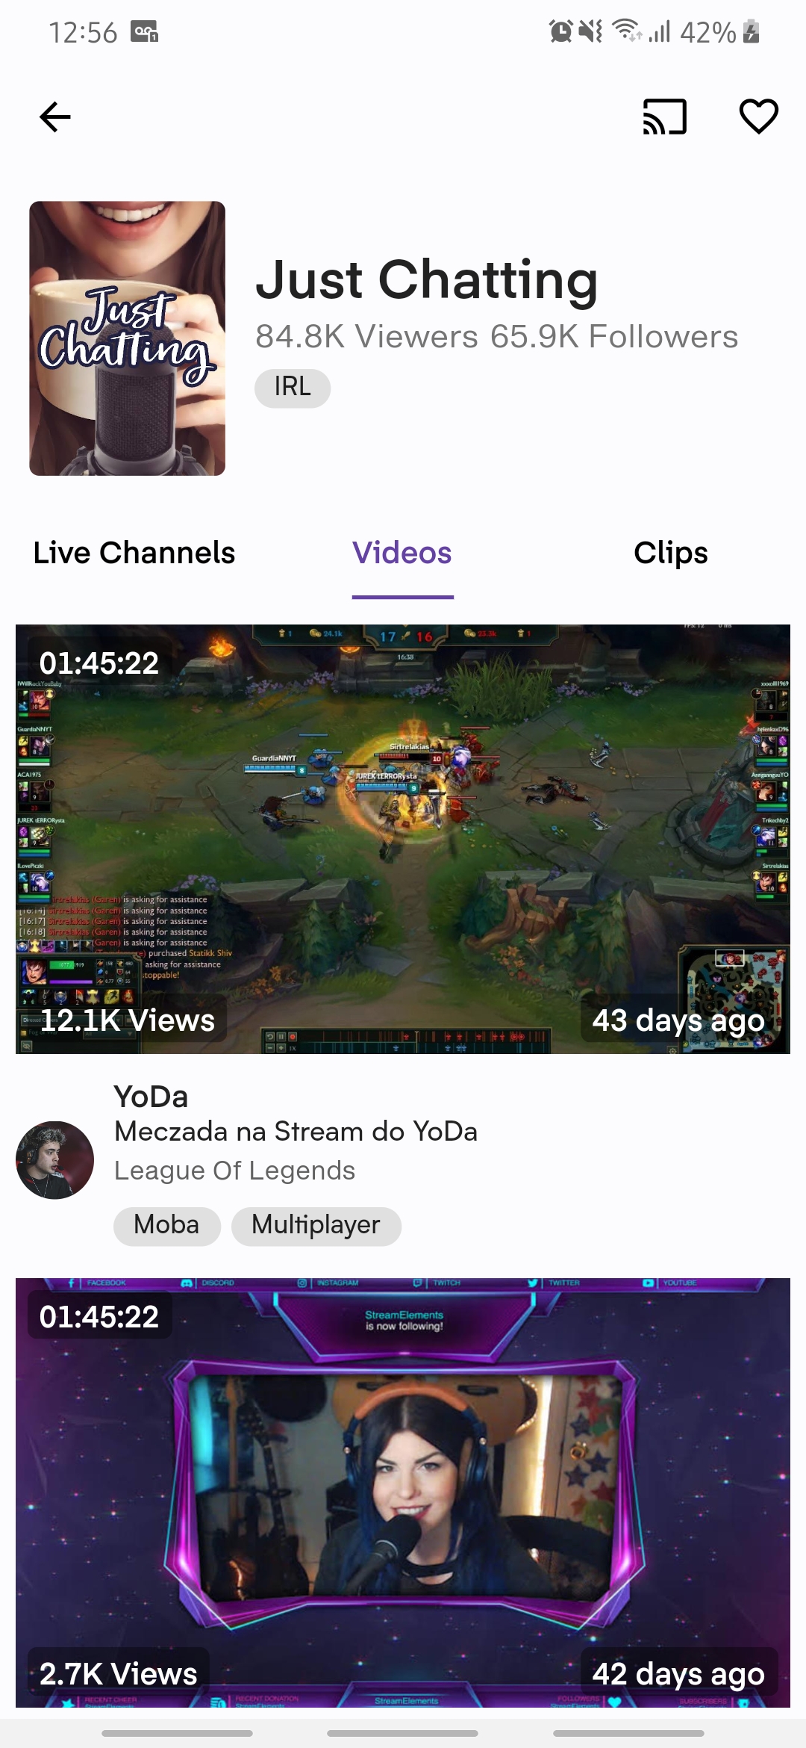This screenshot has width=806, height=1748.
Task: Open the YoDa channel name link
Action: (x=151, y=1097)
